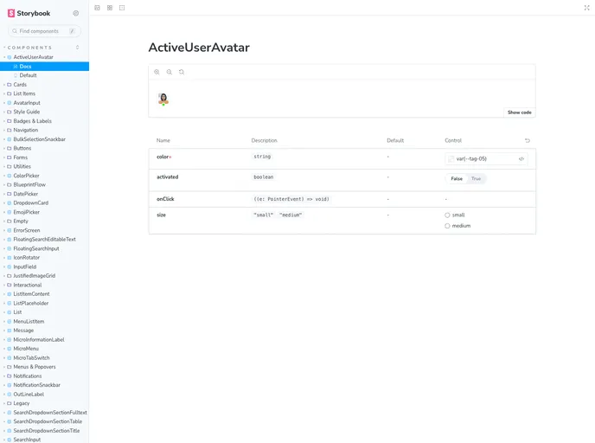Viewport: 595px width, 443px height.
Task: Expand the ColorPicker component in the tree
Action: click(27, 176)
